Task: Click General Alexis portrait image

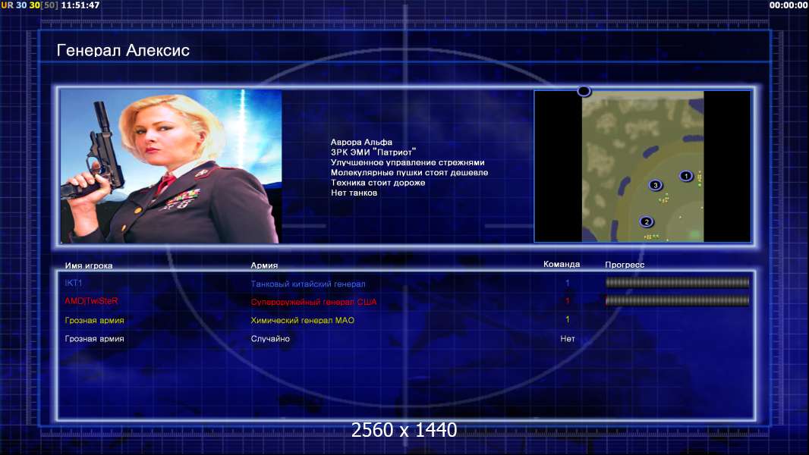Action: pos(171,166)
